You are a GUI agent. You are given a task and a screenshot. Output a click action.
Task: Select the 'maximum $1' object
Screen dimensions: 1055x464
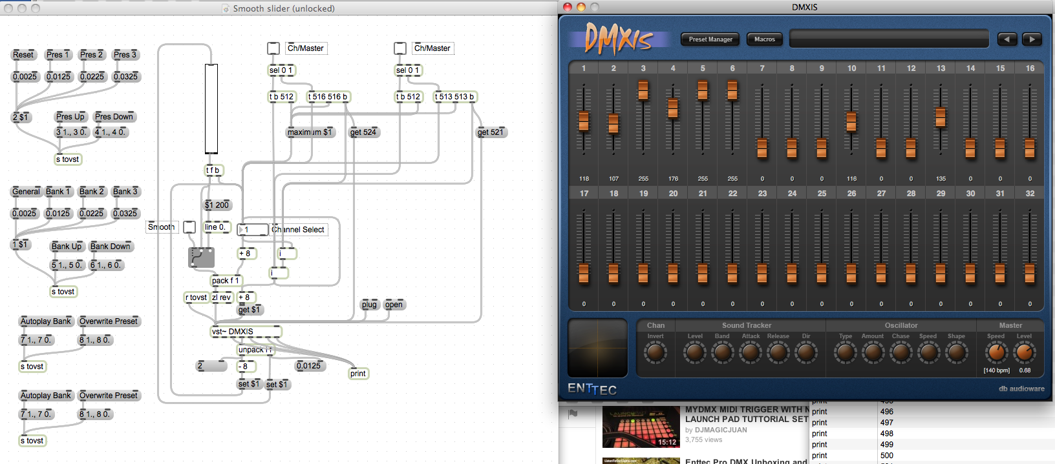[x=310, y=132]
